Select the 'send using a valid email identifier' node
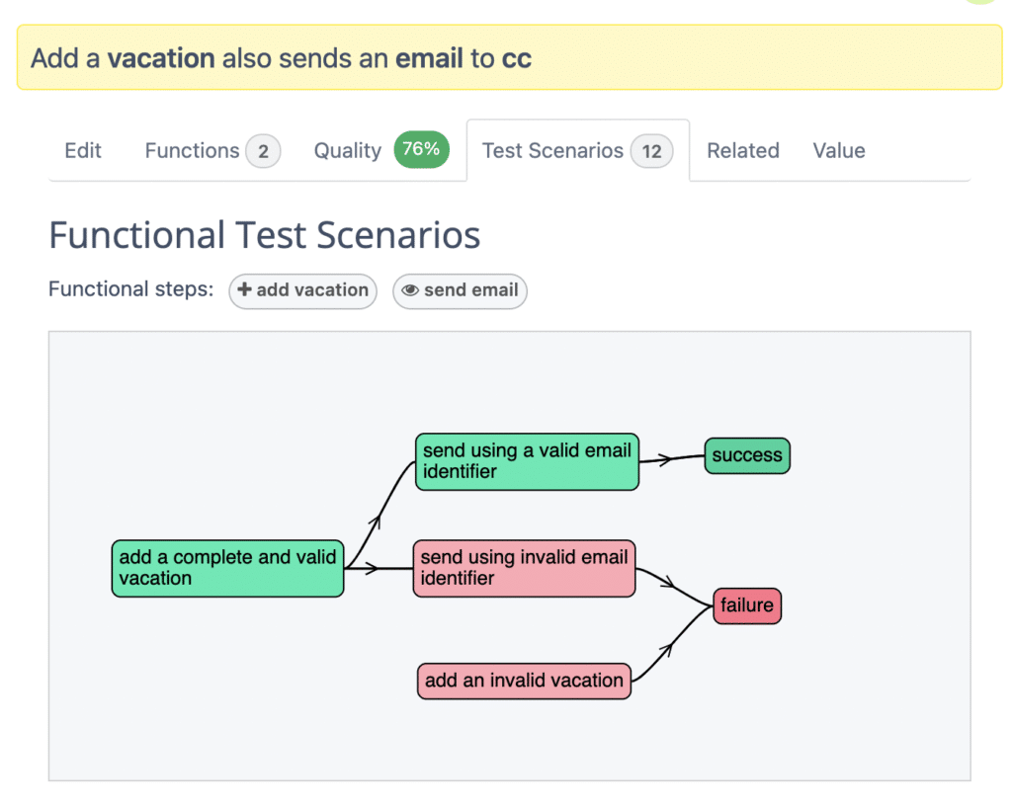The image size is (1012, 807). point(527,461)
